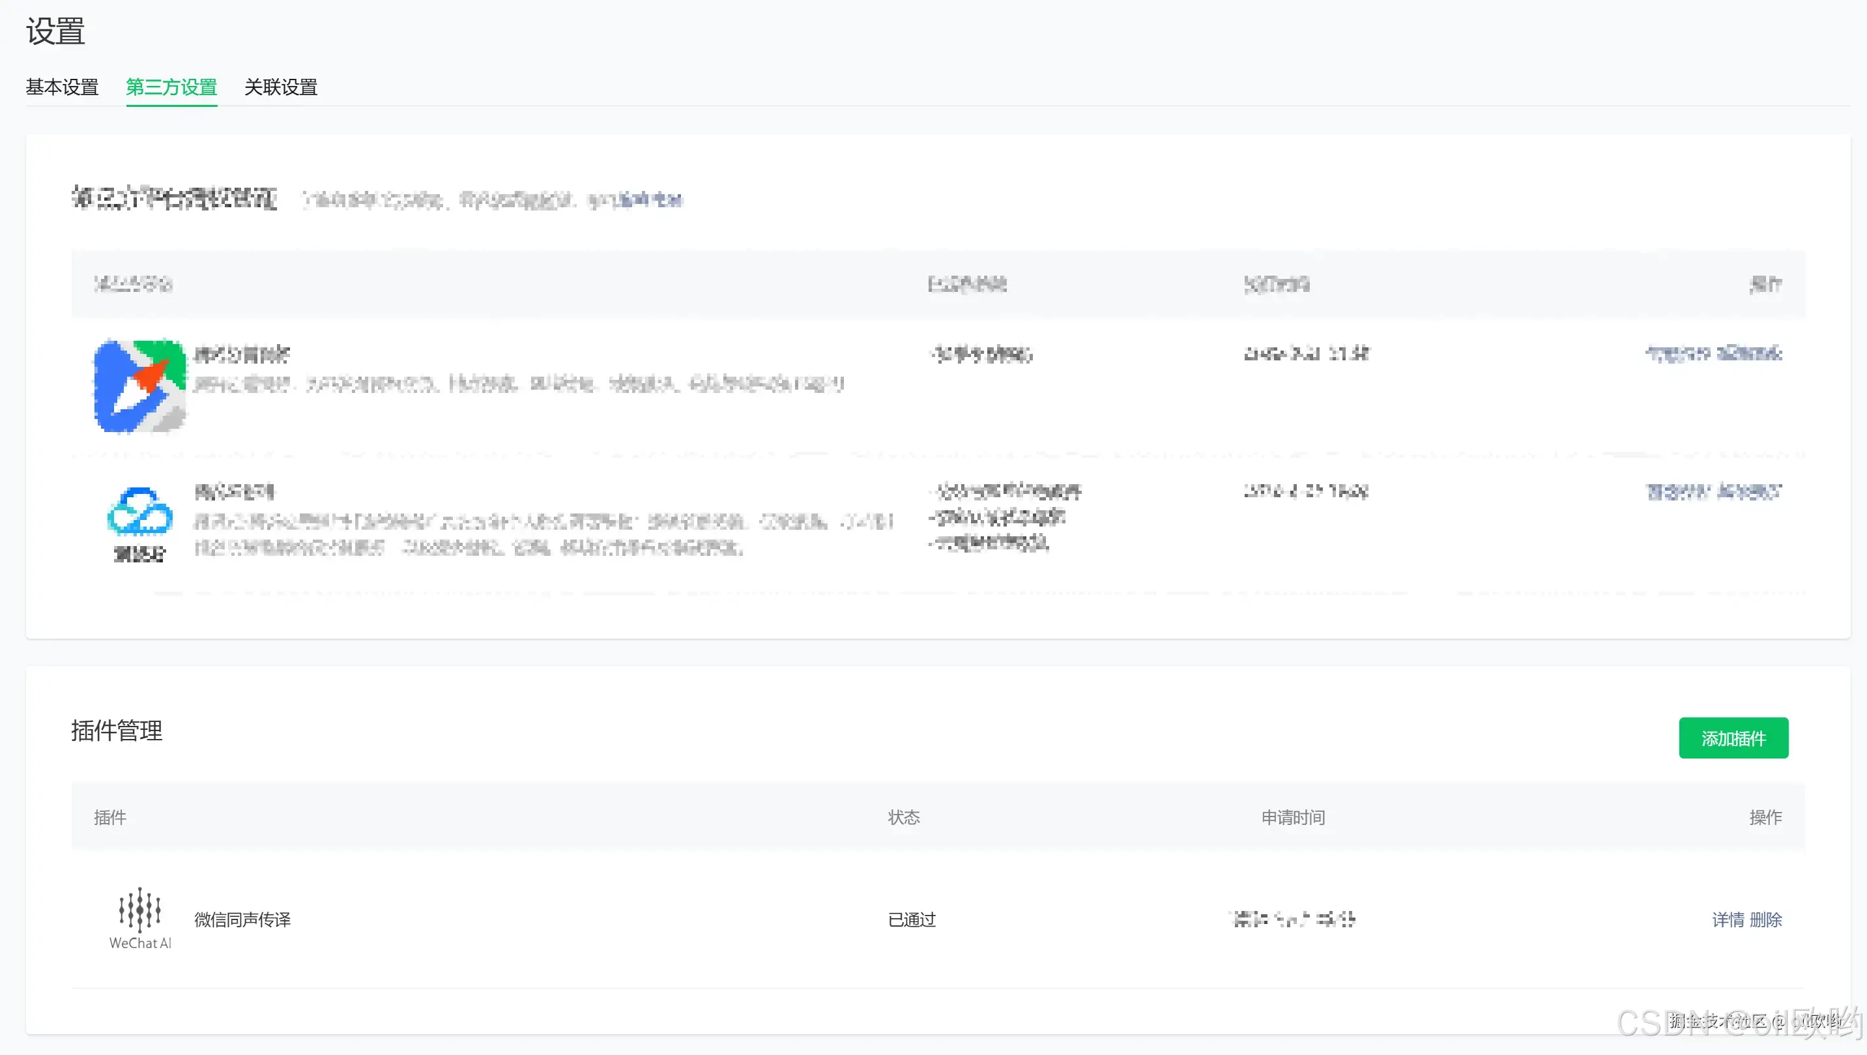Click the operation link of the second authorized platform row
This screenshot has height=1055, width=1867.
(1713, 492)
